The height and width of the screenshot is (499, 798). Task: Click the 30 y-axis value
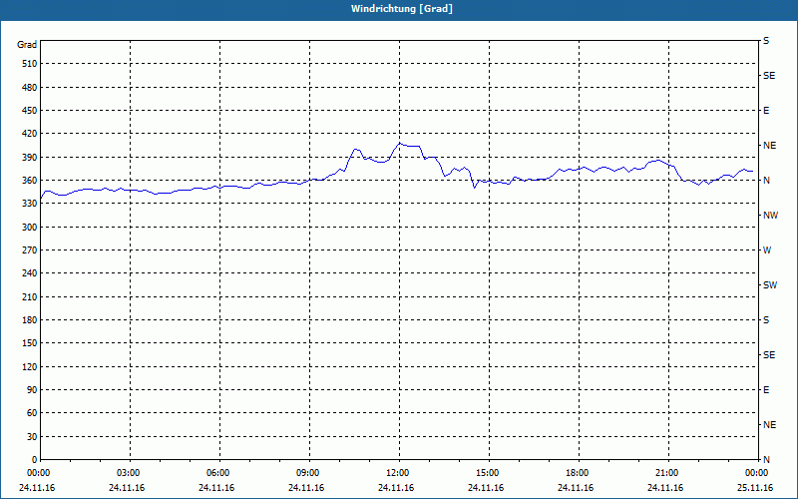coord(32,436)
